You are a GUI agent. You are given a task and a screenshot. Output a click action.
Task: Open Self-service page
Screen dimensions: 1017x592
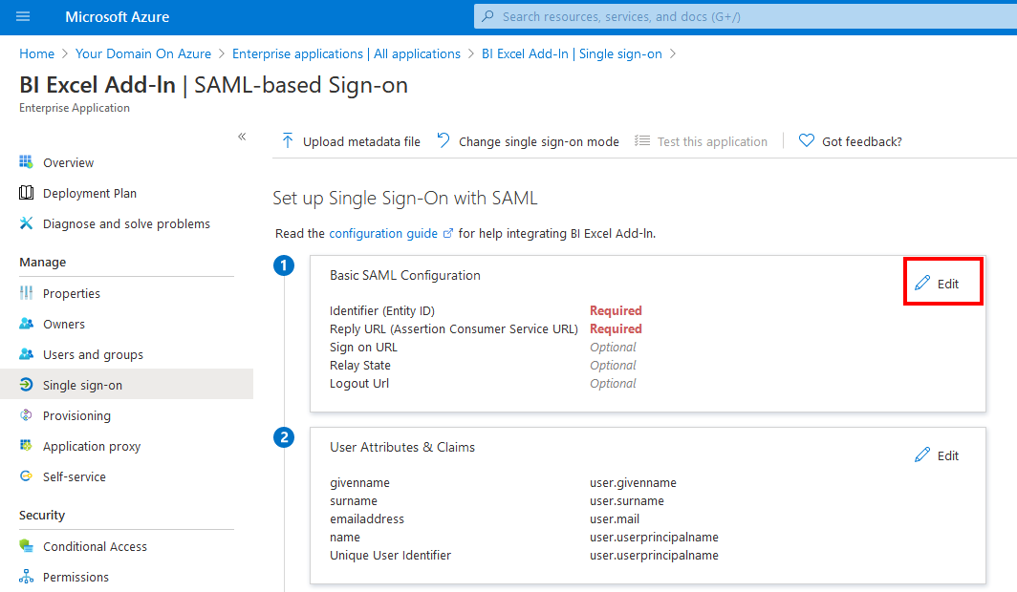(x=74, y=476)
